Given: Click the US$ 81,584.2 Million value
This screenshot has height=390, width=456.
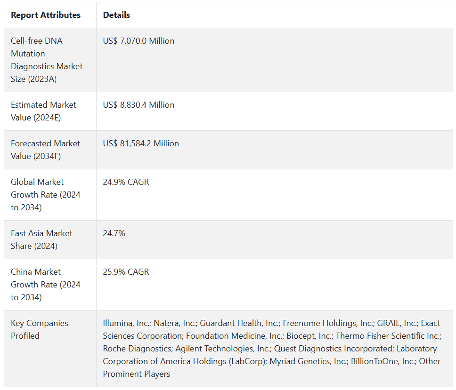Looking at the screenshot, I should point(141,143).
